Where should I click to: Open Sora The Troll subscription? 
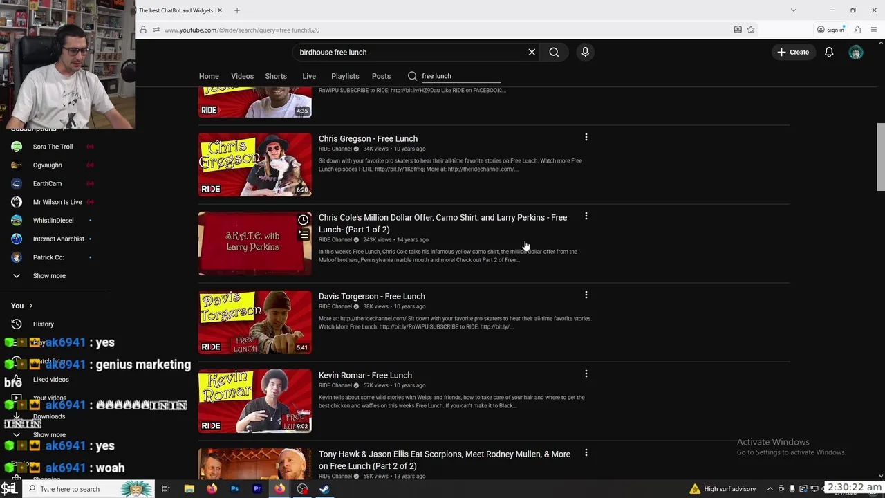point(53,147)
